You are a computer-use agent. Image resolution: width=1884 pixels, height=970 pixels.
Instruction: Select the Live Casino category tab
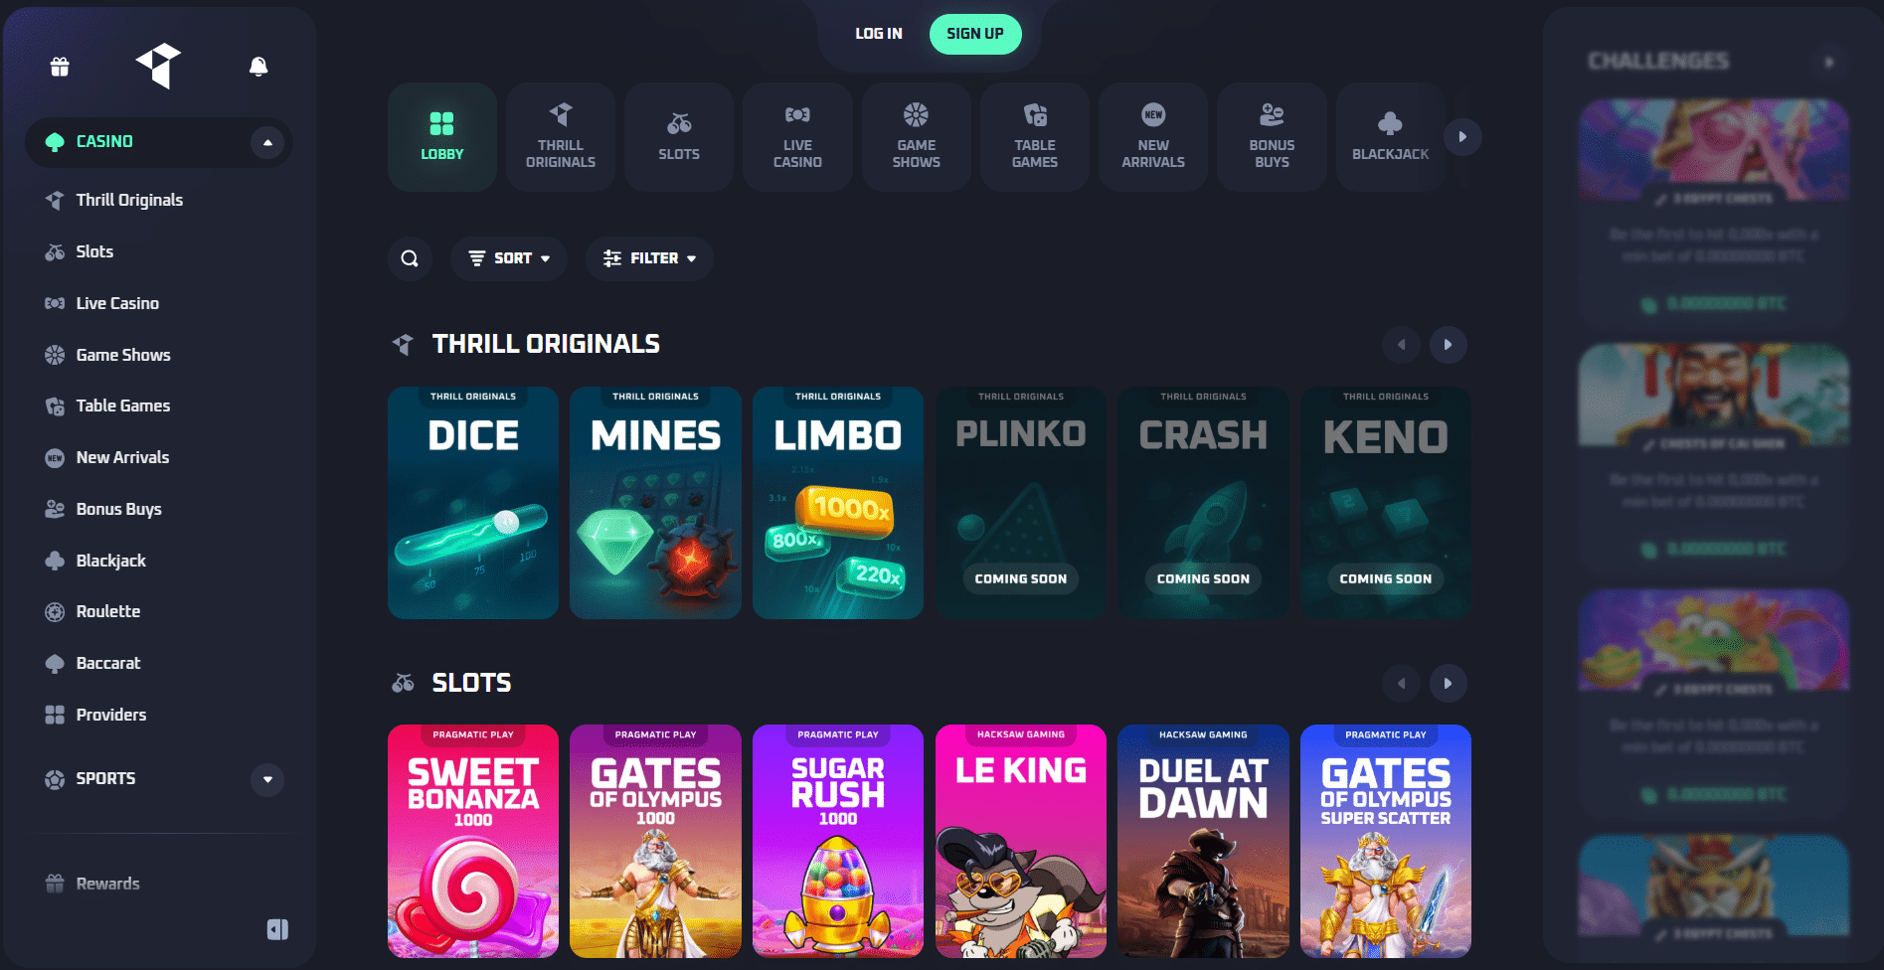tap(797, 137)
